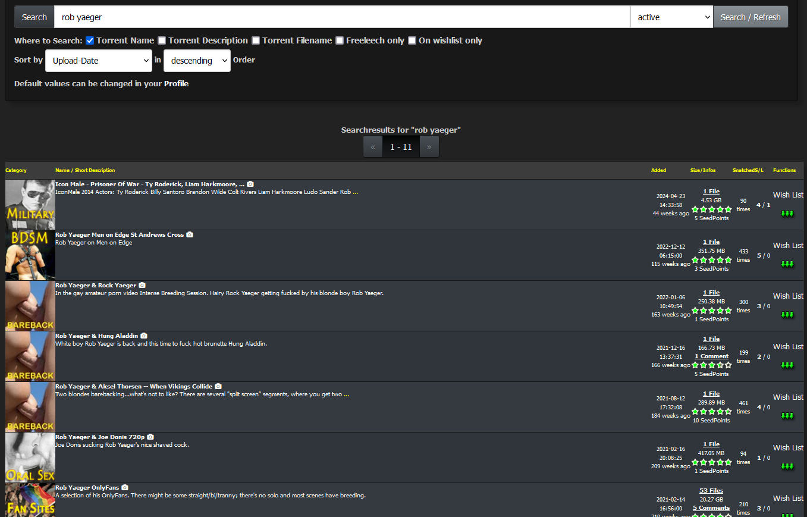Open the active status dropdown
This screenshot has width=807, height=517.
pyautogui.click(x=671, y=17)
